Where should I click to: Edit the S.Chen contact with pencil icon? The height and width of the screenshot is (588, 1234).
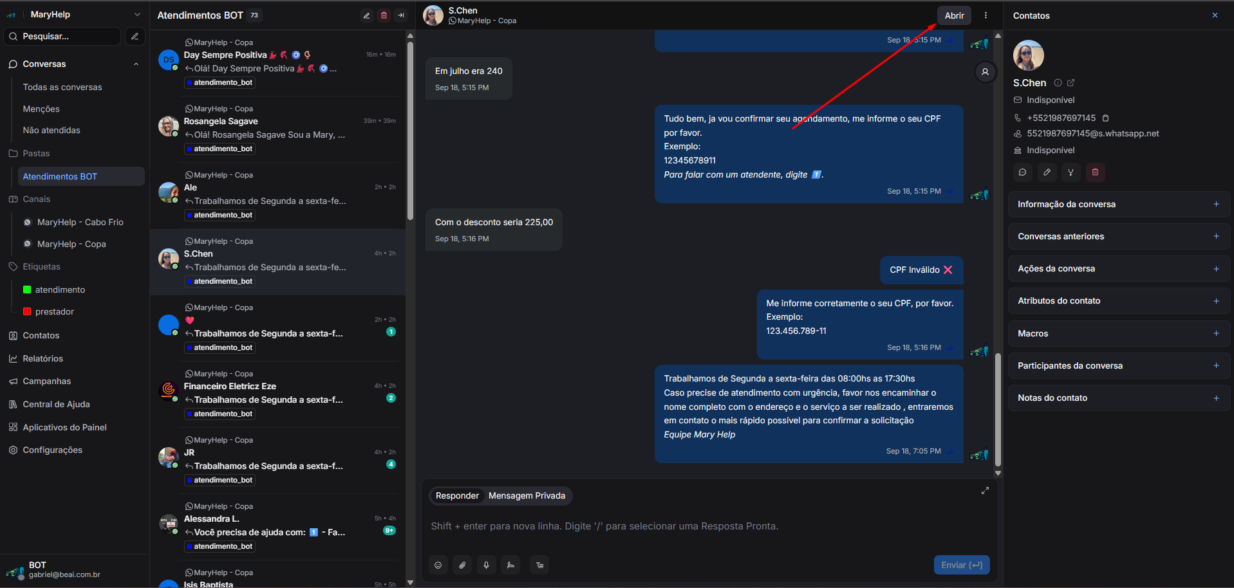click(1047, 172)
